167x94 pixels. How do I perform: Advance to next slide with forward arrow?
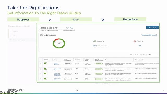tap(16, 92)
